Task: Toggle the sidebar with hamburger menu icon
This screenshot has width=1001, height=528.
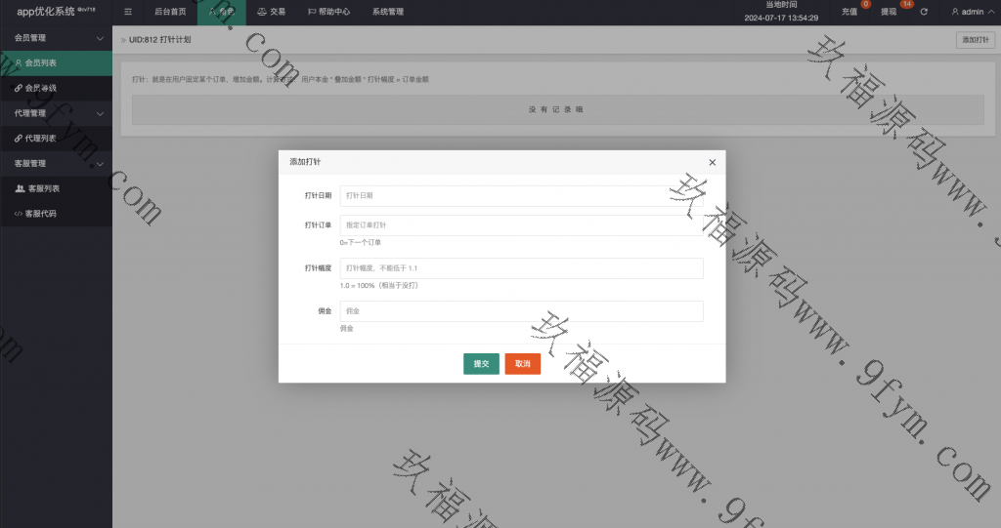Action: [128, 12]
